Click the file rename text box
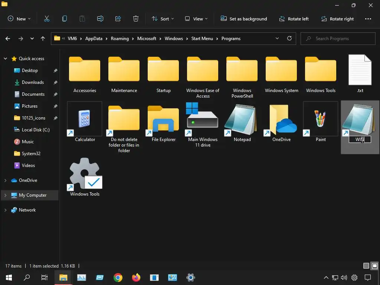 click(x=360, y=140)
